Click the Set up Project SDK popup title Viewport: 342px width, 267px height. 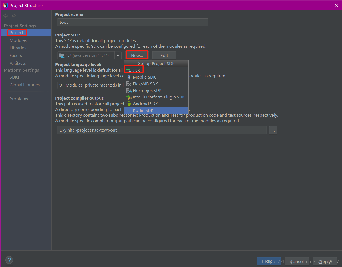156,63
